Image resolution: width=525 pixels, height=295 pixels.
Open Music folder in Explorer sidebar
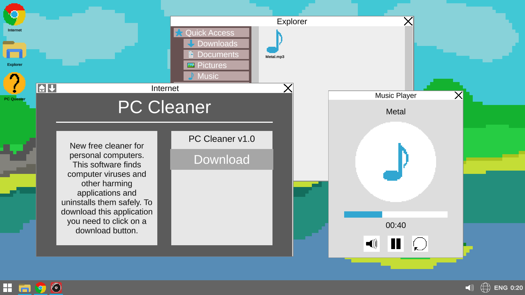(216, 76)
